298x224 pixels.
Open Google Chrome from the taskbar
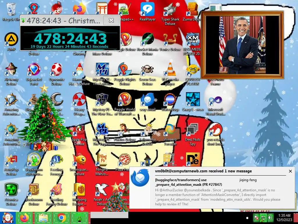tap(61, 218)
